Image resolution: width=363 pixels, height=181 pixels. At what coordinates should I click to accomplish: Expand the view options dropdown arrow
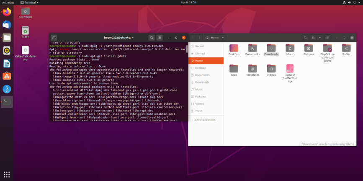click(x=320, y=38)
